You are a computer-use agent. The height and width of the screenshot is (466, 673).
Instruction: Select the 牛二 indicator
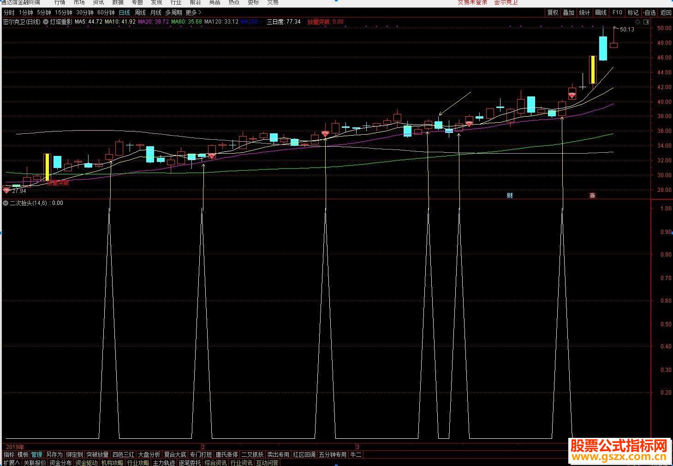pyautogui.click(x=356, y=455)
